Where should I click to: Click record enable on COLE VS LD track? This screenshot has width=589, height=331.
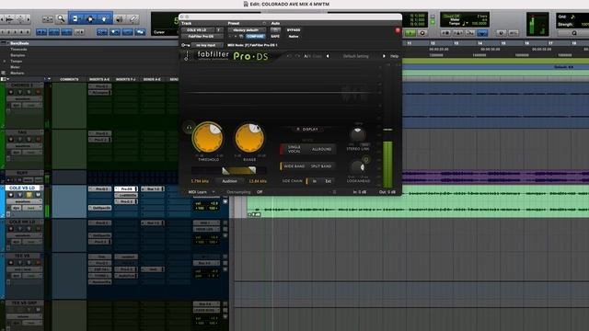tap(11, 195)
